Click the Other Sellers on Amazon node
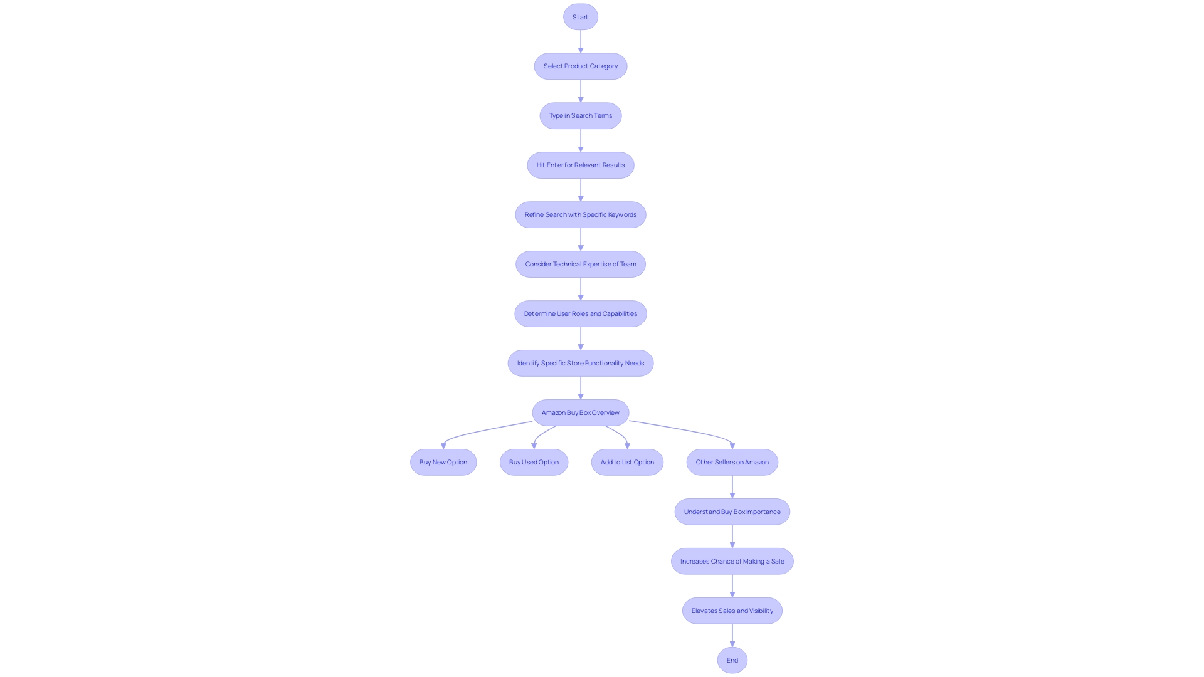The height and width of the screenshot is (677, 1204). point(732,462)
